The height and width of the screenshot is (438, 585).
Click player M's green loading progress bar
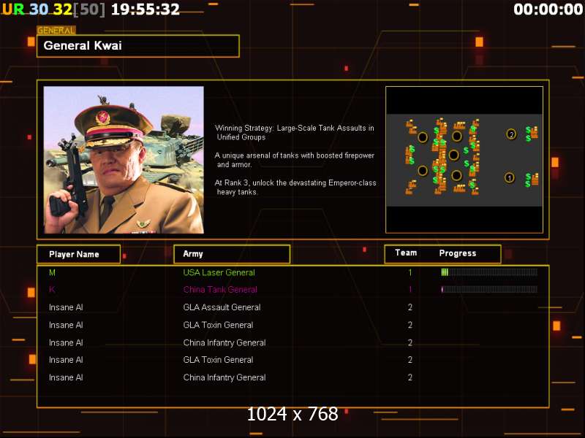click(x=489, y=272)
